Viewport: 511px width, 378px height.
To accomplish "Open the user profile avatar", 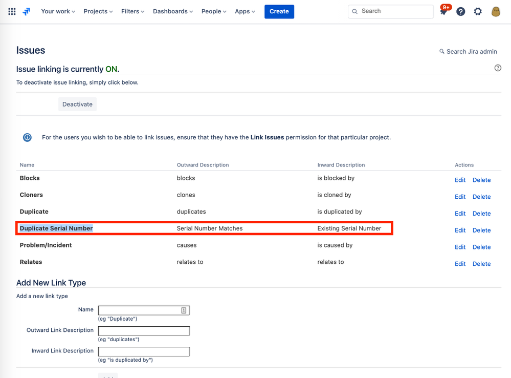I will pos(495,12).
